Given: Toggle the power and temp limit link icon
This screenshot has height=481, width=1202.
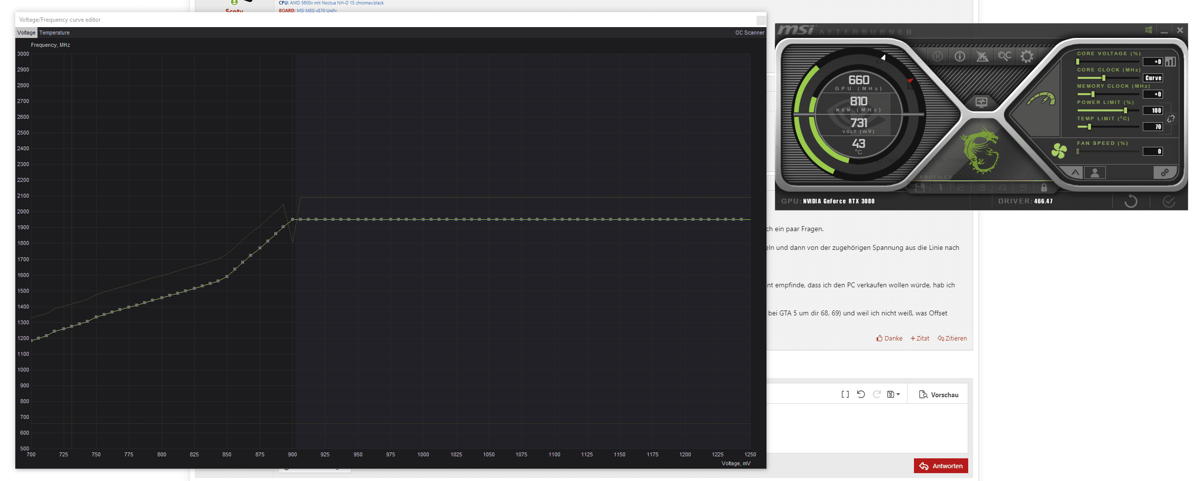Looking at the screenshot, I should 1171,119.
